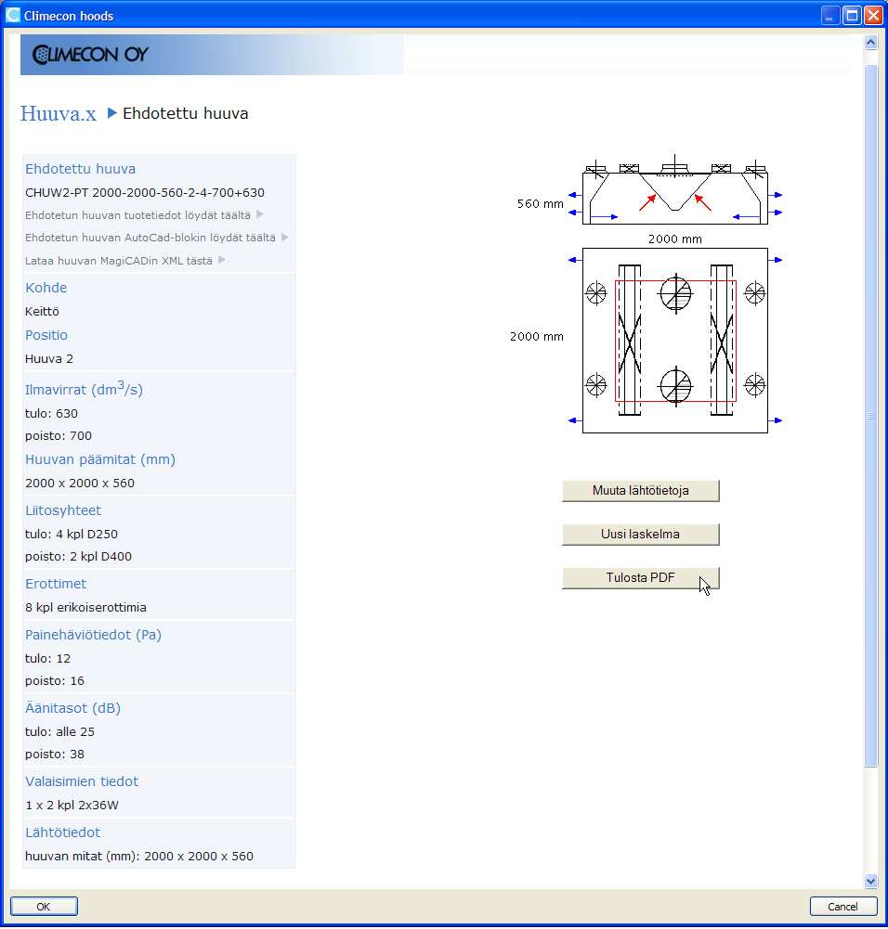Screen dimensions: 888x929
Task: Click the 'Liitosyhteet' heading
Action: 63,510
